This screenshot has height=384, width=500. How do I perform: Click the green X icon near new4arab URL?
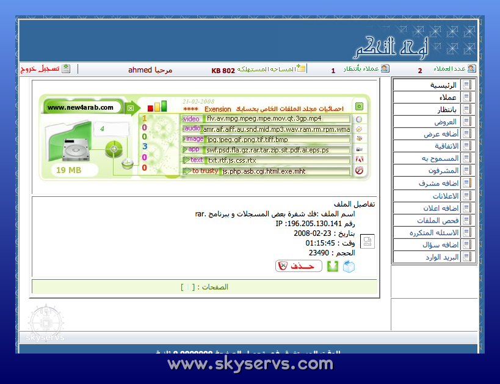pos(130,108)
